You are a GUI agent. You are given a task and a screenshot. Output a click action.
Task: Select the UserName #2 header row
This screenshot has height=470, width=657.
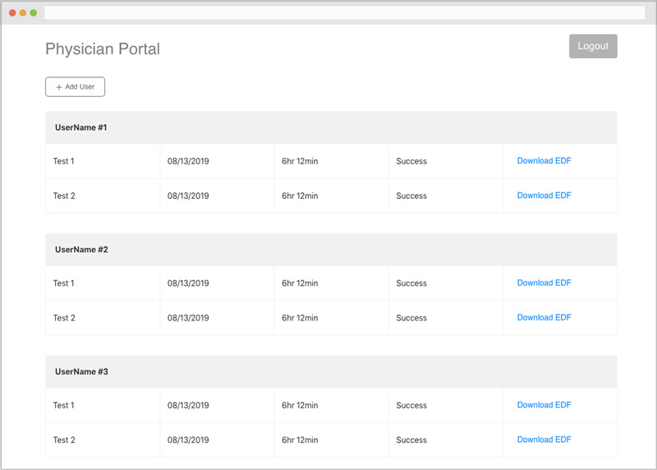tap(81, 250)
